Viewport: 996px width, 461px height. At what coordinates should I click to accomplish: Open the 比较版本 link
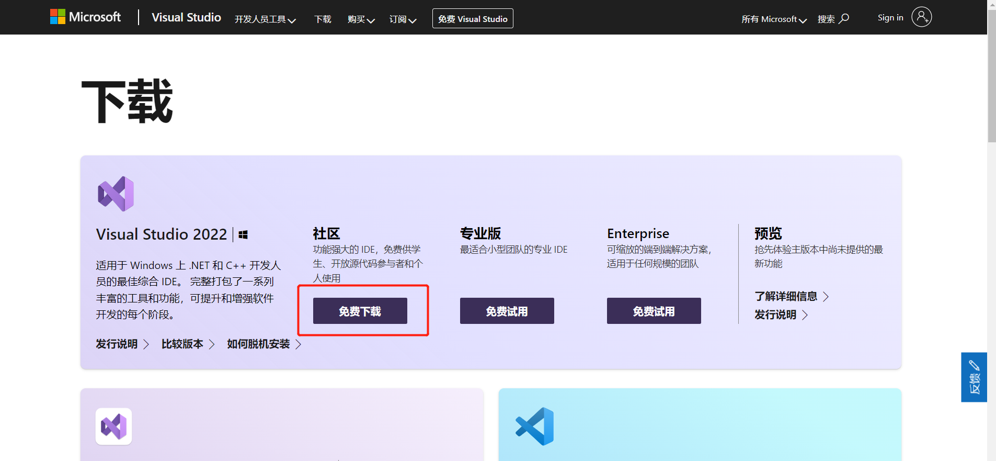[188, 344]
